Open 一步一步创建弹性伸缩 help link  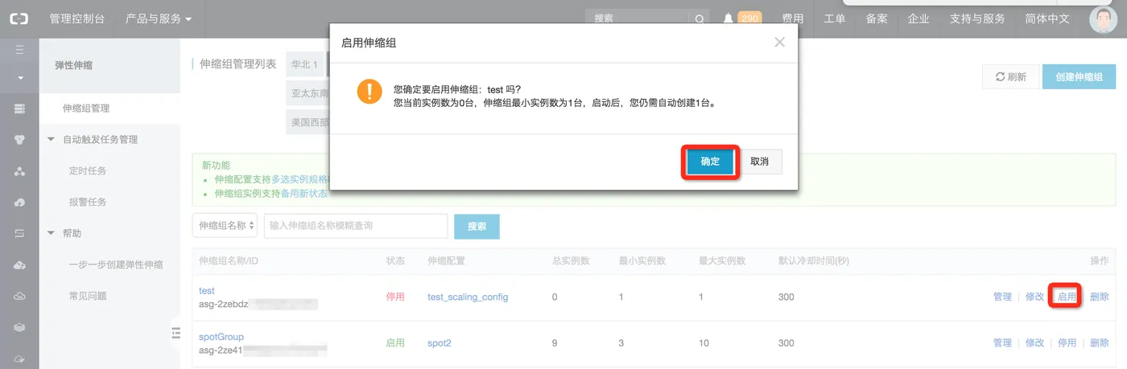click(116, 264)
